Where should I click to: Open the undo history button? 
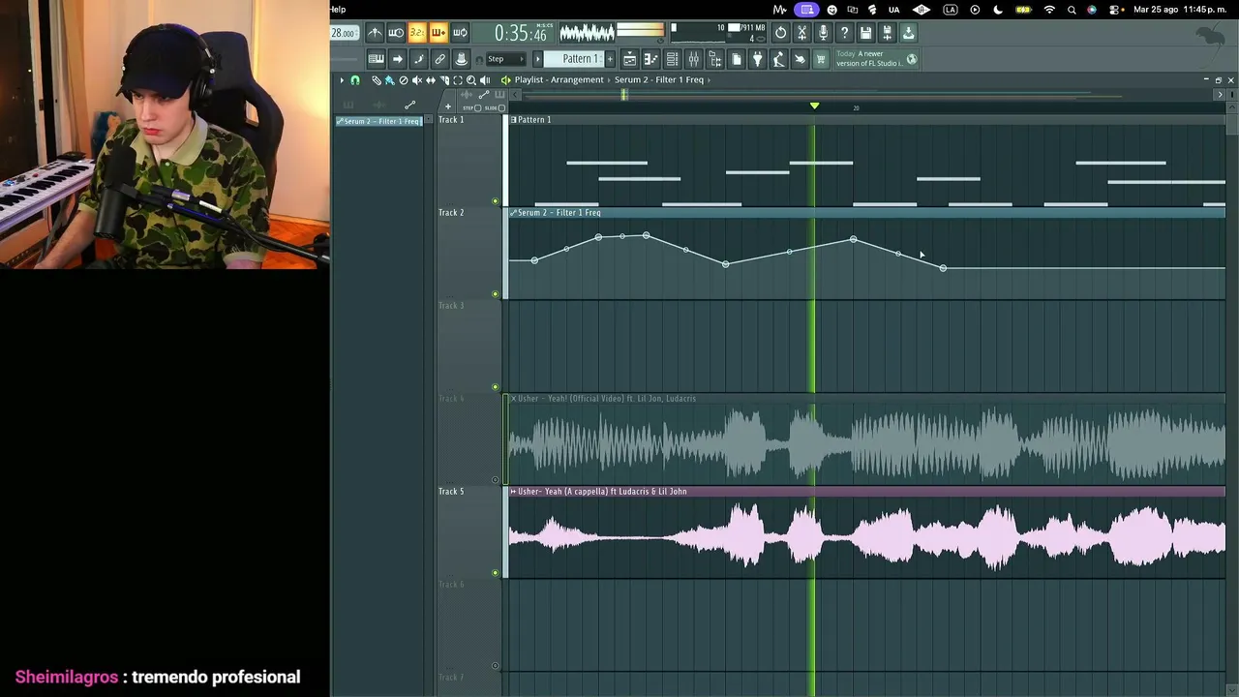(781, 33)
